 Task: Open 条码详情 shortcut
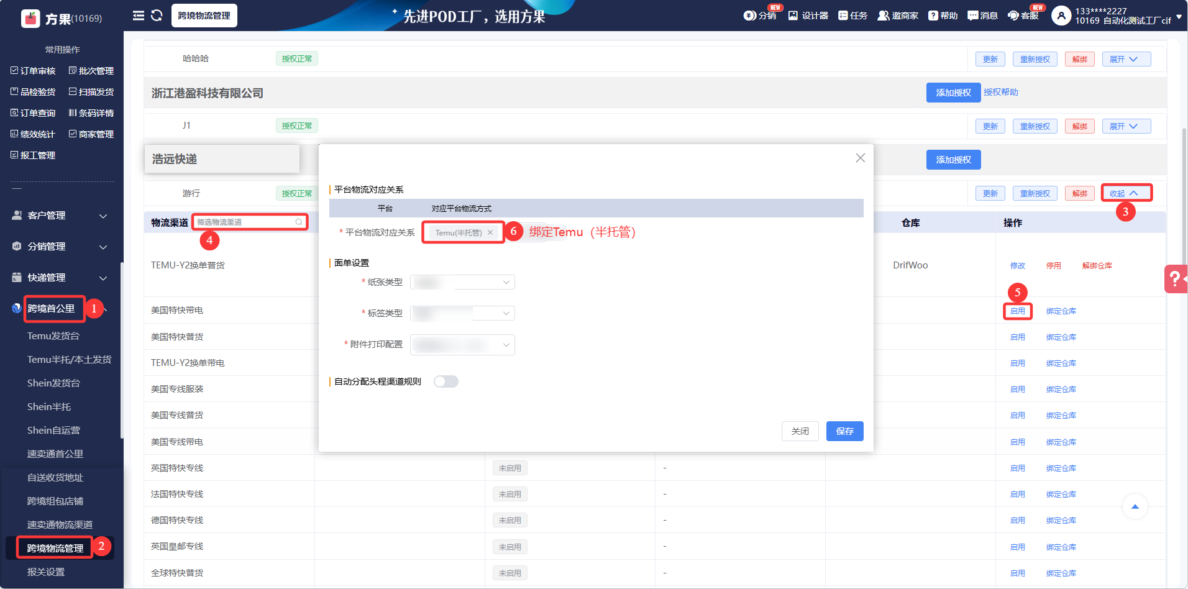[x=91, y=113]
